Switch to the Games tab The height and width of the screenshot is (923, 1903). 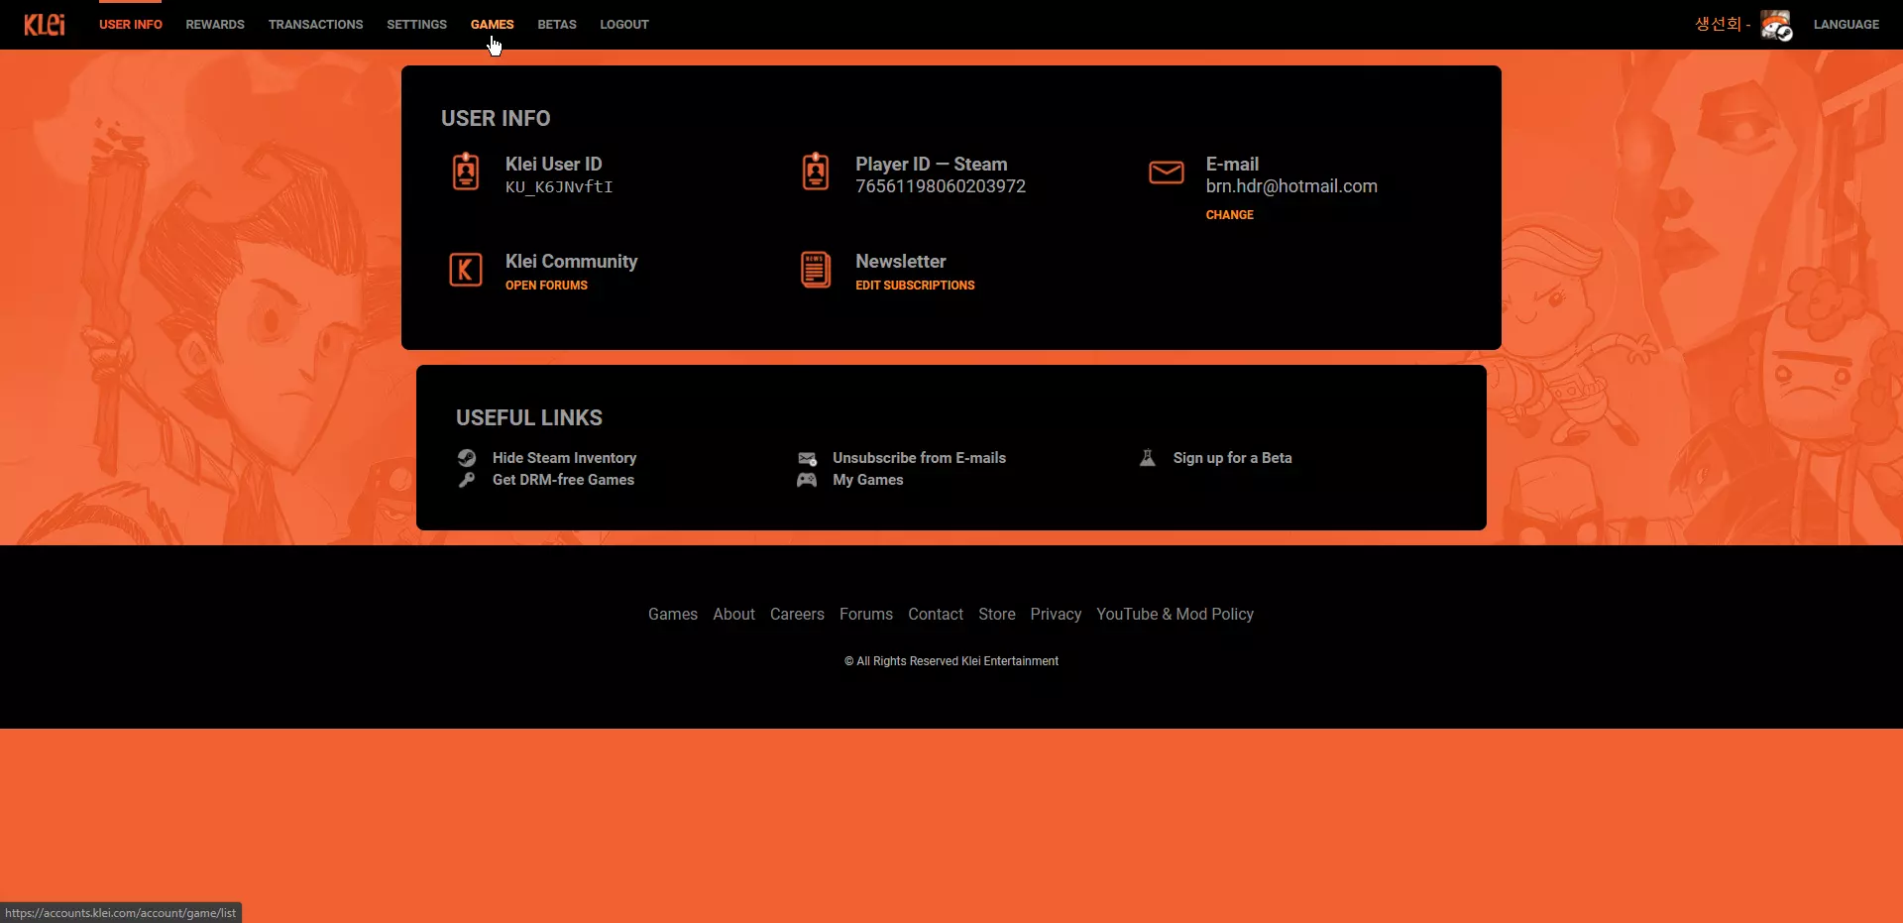[493, 25]
